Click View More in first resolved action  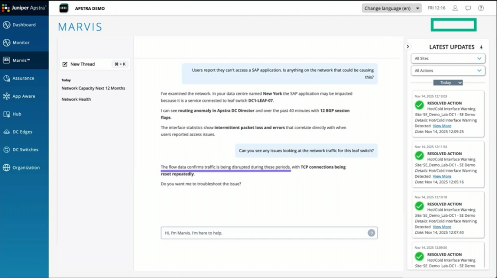pyautogui.click(x=442, y=126)
